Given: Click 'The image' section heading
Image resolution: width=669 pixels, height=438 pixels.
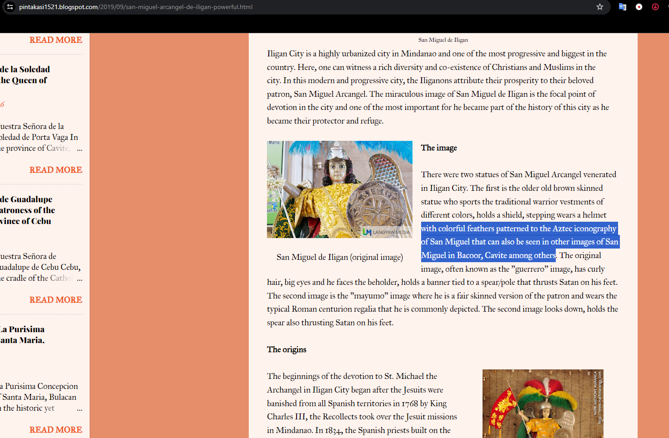Looking at the screenshot, I should coord(439,148).
